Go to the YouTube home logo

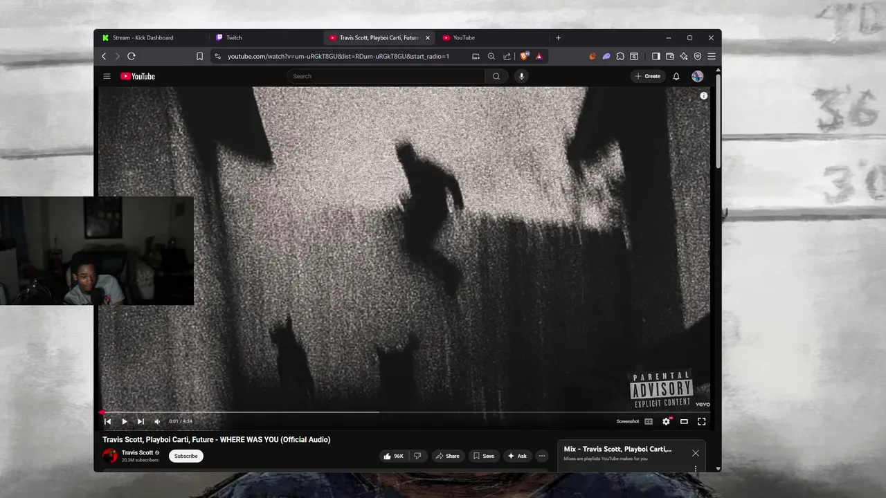click(138, 76)
